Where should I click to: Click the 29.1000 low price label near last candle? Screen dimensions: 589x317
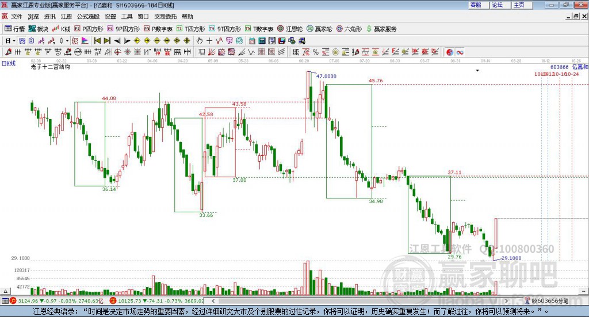pyautogui.click(x=511, y=258)
